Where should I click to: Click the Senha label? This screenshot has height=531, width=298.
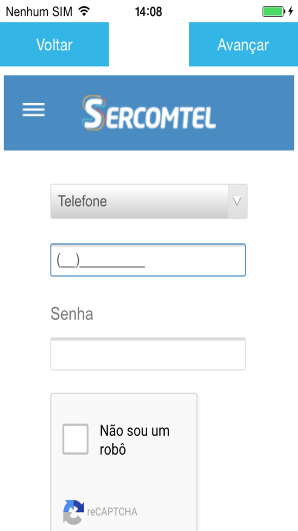72,314
